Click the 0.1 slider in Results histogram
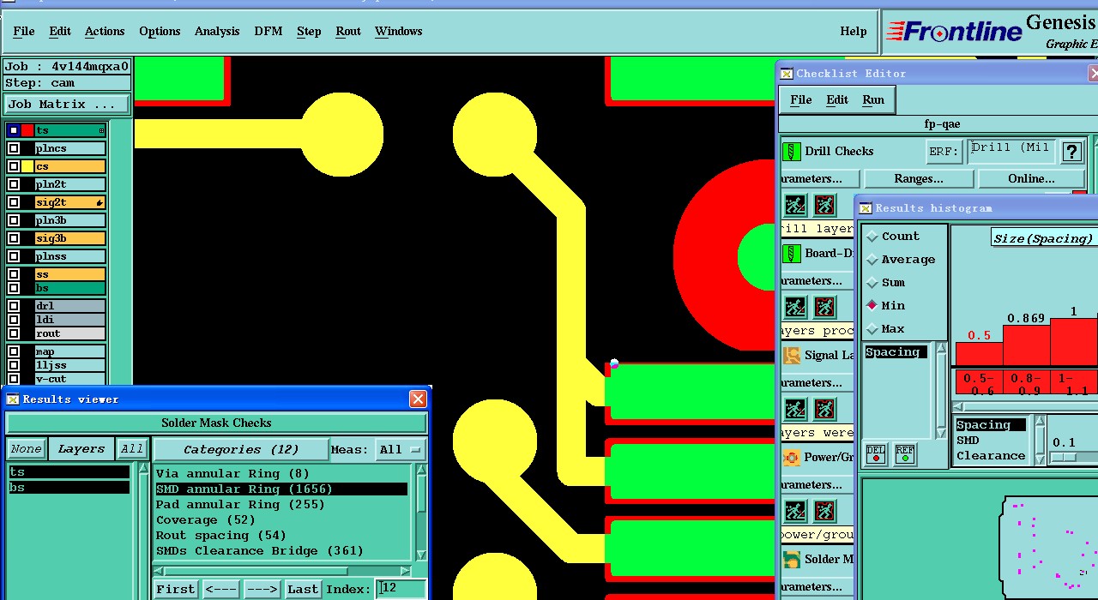The image size is (1098, 600). point(1064,457)
